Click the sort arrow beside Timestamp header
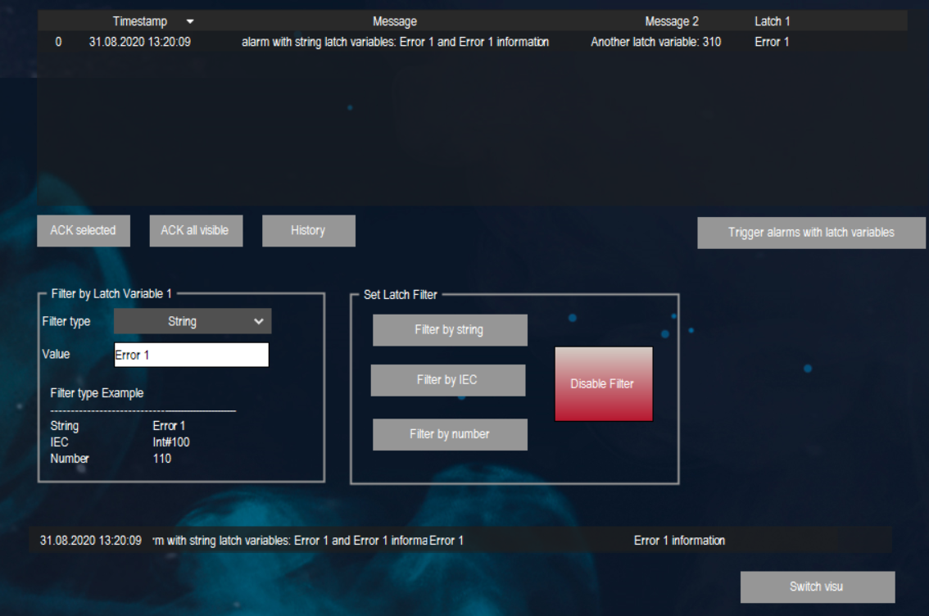The width and height of the screenshot is (929, 616). (x=190, y=21)
